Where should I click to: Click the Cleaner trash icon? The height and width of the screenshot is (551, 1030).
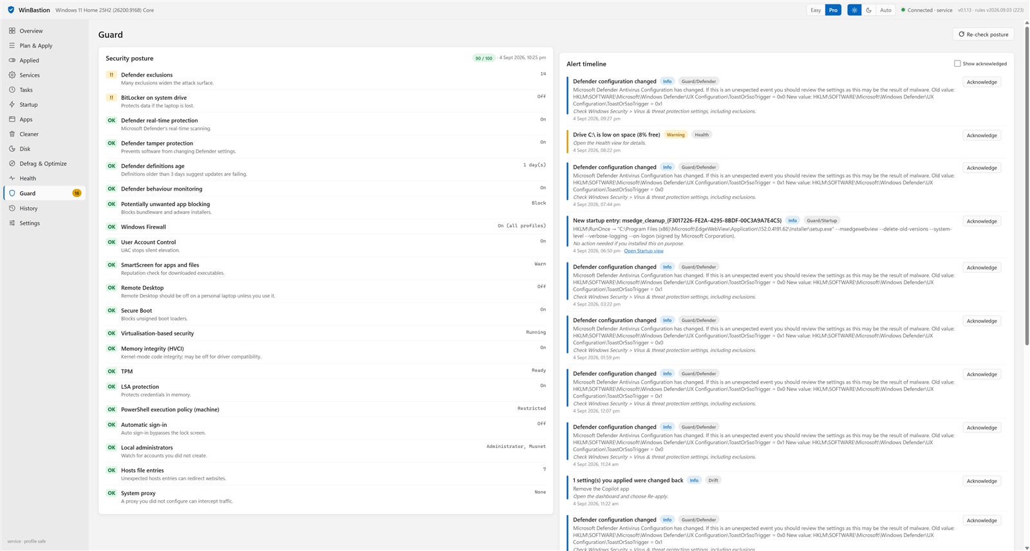pos(12,134)
